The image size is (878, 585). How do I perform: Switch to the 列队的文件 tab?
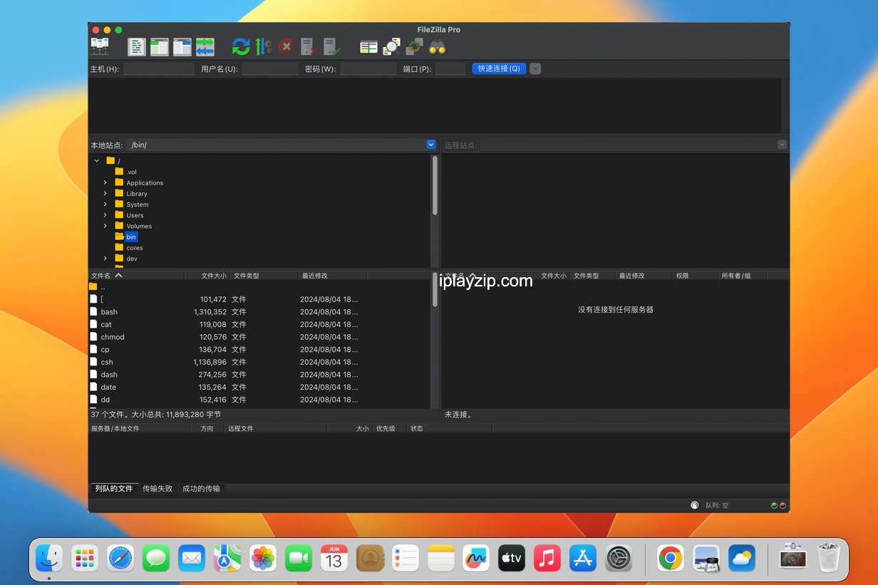(114, 489)
